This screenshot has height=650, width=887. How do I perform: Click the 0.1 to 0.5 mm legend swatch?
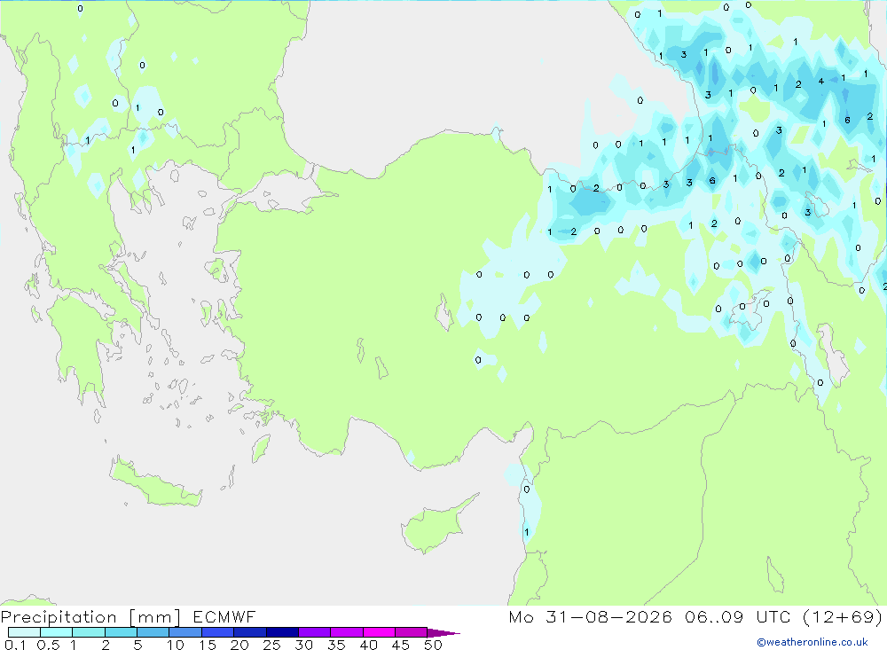(24, 632)
